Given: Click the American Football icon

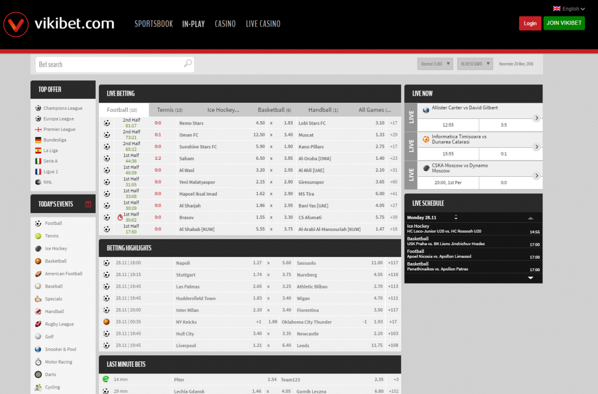Looking at the screenshot, I should point(38,273).
